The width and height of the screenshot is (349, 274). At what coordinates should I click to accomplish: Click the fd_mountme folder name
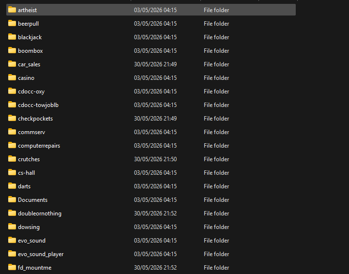point(35,268)
